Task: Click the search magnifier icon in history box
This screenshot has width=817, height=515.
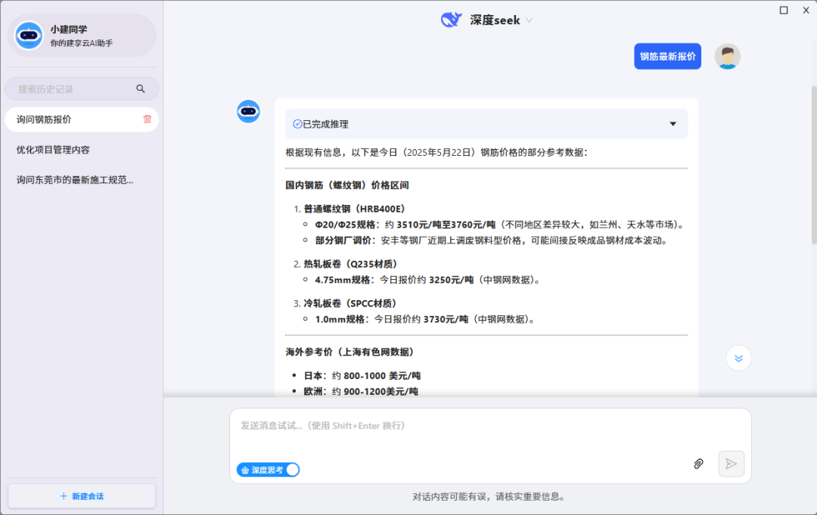Action: pyautogui.click(x=140, y=89)
